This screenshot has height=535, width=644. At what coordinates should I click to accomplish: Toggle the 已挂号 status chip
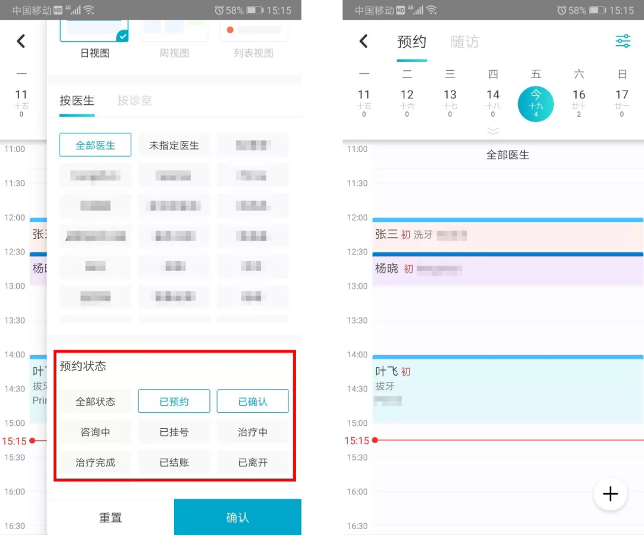[x=174, y=432]
